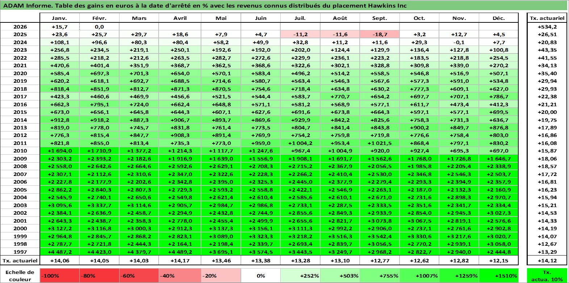Click the 'Mai' column header
Screen dimensions: 569x283
tap(221, 18)
